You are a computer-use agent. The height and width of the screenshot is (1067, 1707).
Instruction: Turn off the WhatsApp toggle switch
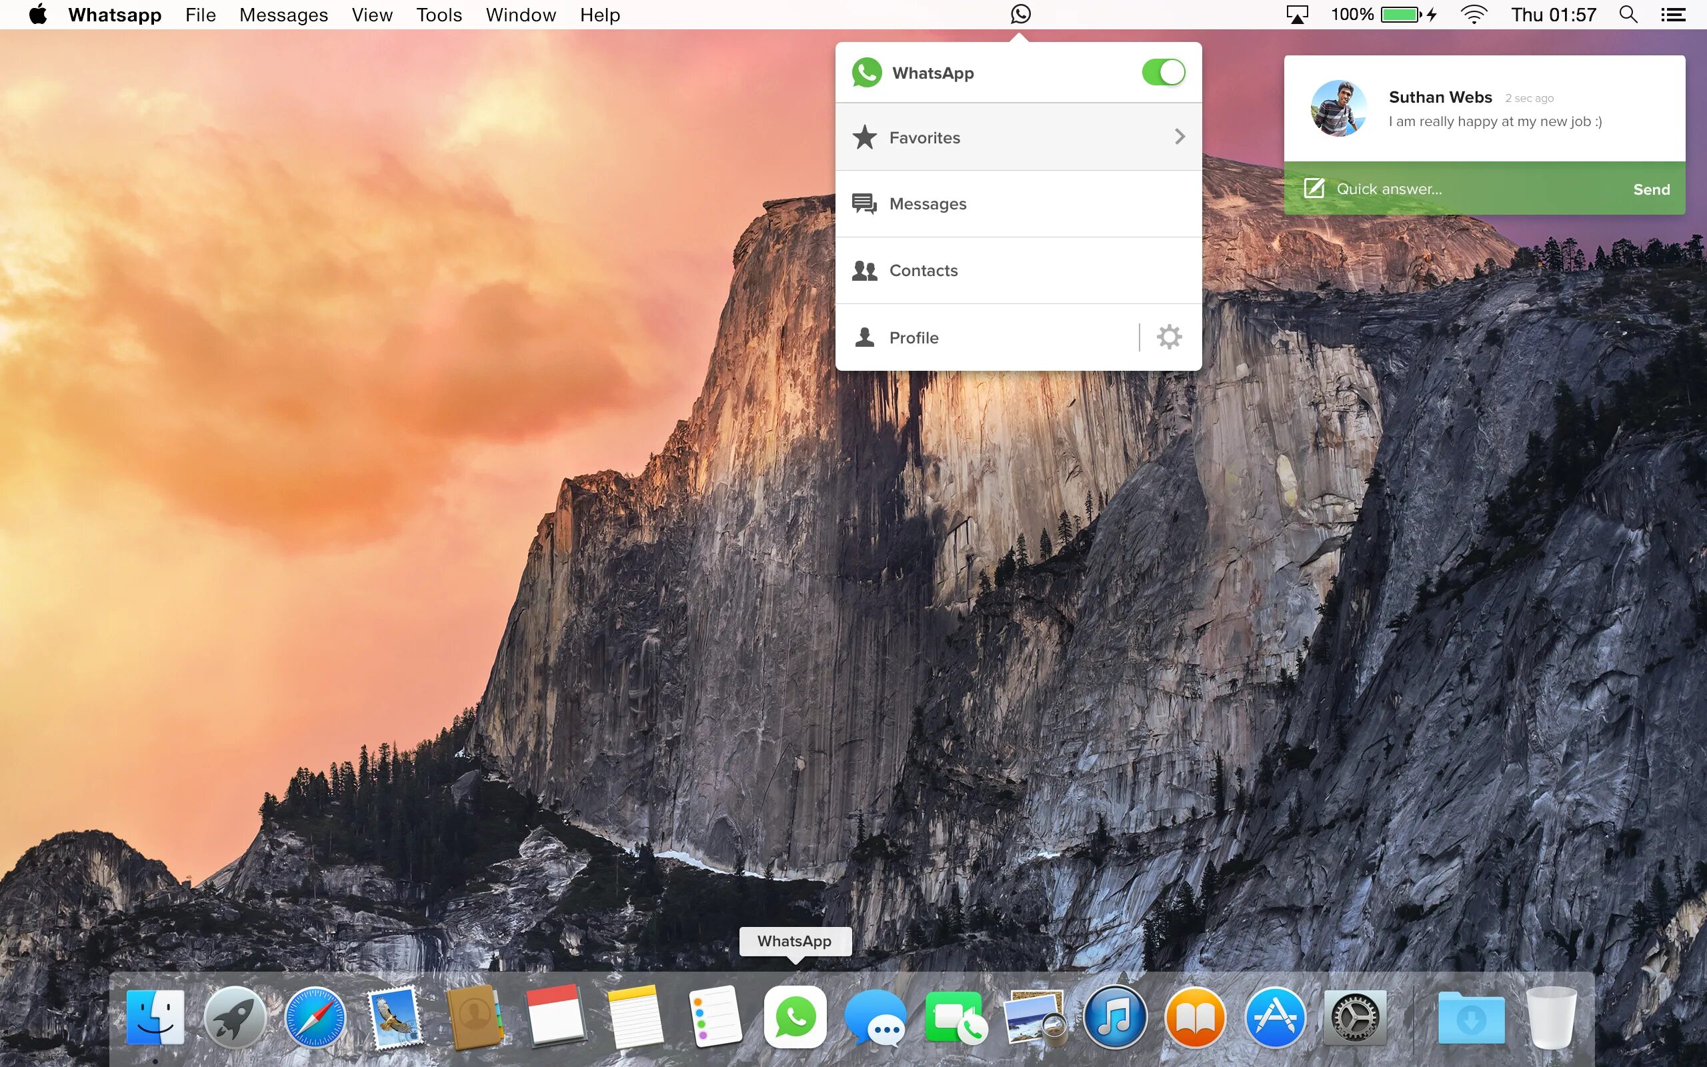pos(1163,72)
